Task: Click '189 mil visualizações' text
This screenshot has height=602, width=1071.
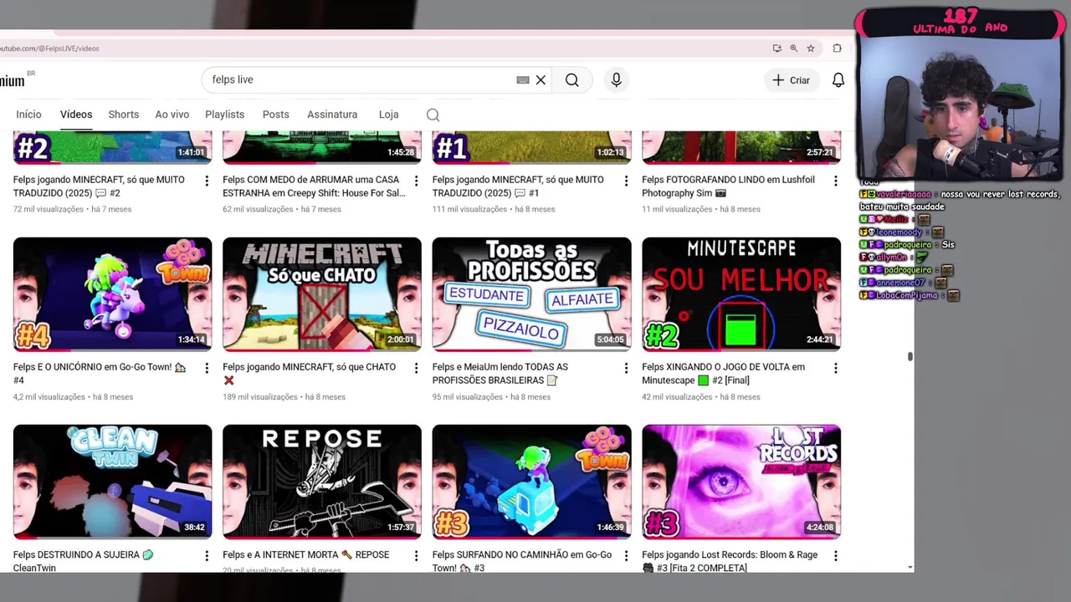Action: coord(260,397)
